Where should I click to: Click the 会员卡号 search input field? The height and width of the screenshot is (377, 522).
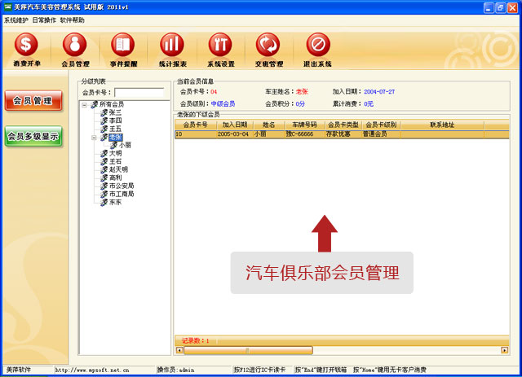point(138,93)
